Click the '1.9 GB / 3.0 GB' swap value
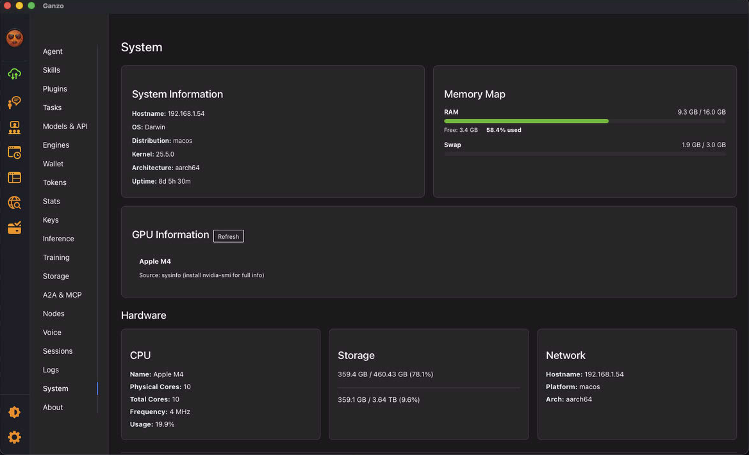 704,145
